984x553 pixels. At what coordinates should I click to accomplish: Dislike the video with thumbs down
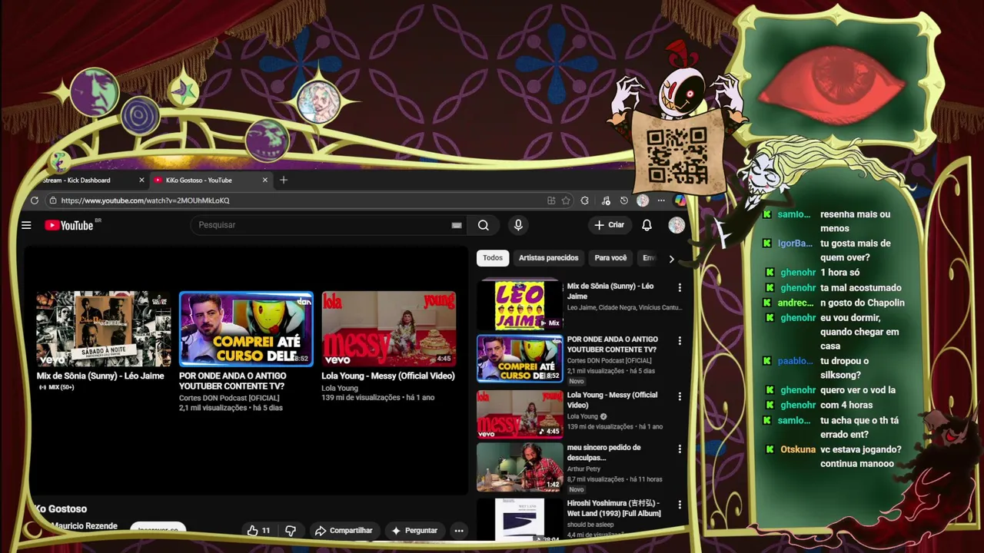[x=291, y=531]
